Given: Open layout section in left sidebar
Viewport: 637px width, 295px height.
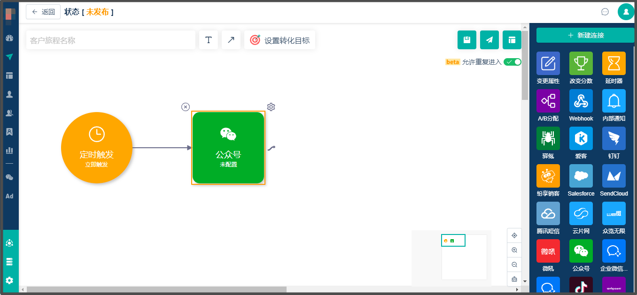Looking at the screenshot, I should [x=9, y=76].
